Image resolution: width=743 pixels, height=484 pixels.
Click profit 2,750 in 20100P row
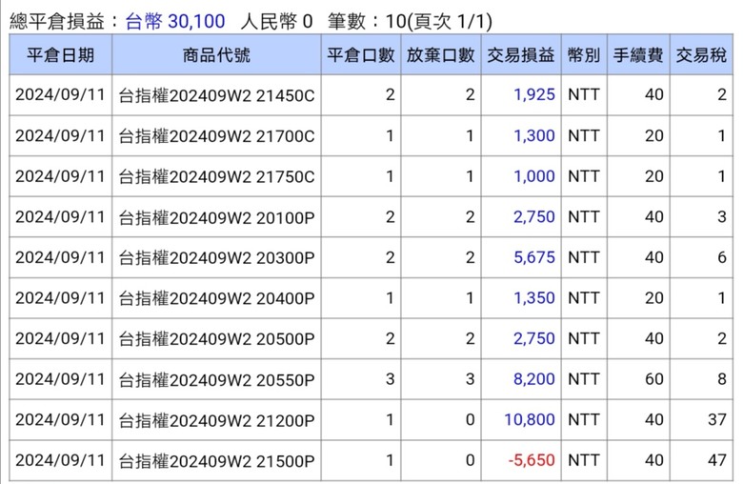point(534,216)
